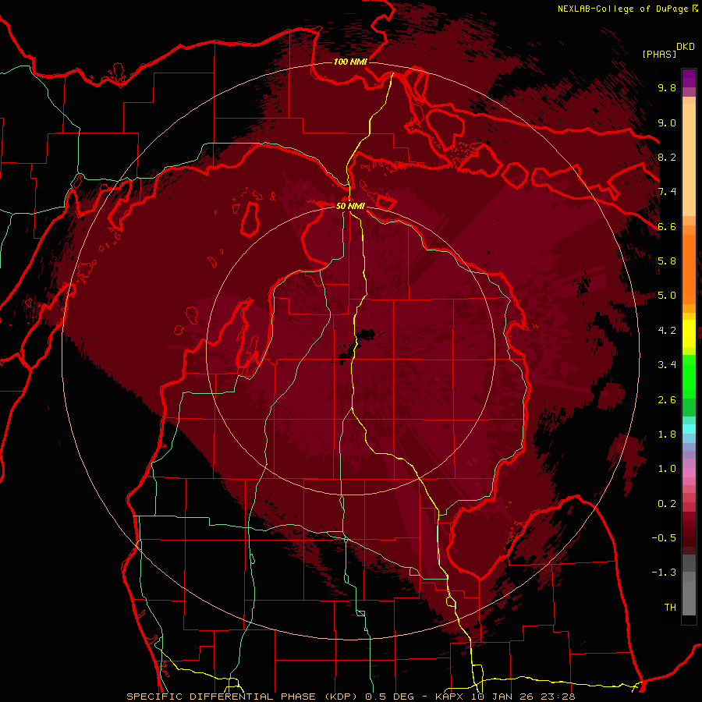The width and height of the screenshot is (702, 702).
Task: Click the 1.0 legend value
Action: (x=667, y=469)
